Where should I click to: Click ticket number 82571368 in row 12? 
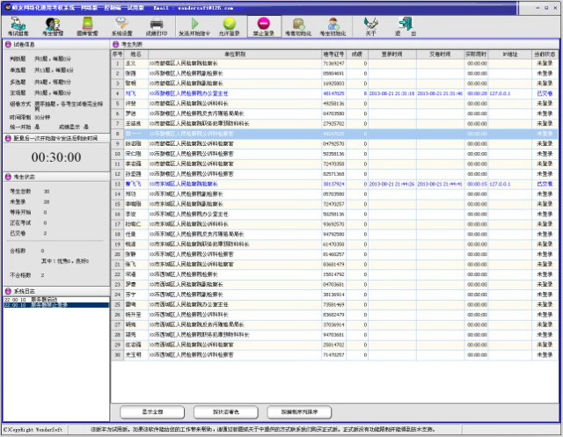[x=333, y=174]
